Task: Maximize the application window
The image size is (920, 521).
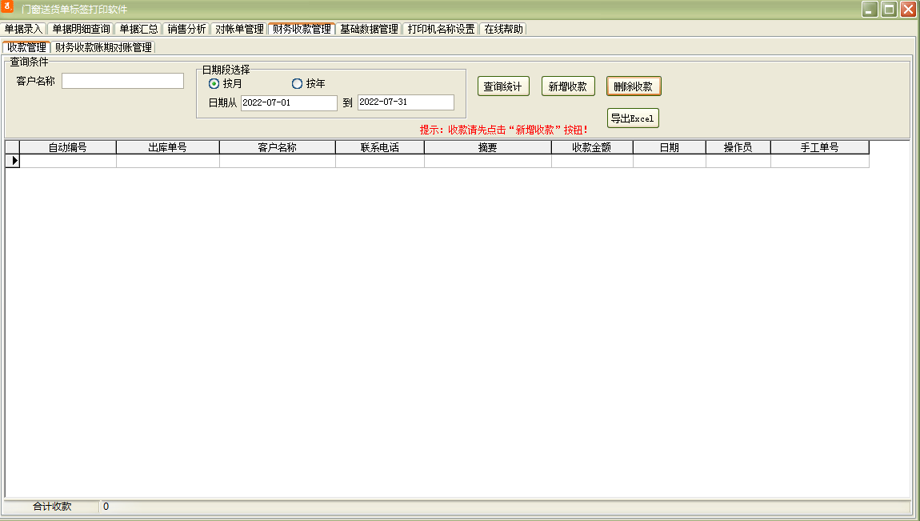Action: (890, 9)
